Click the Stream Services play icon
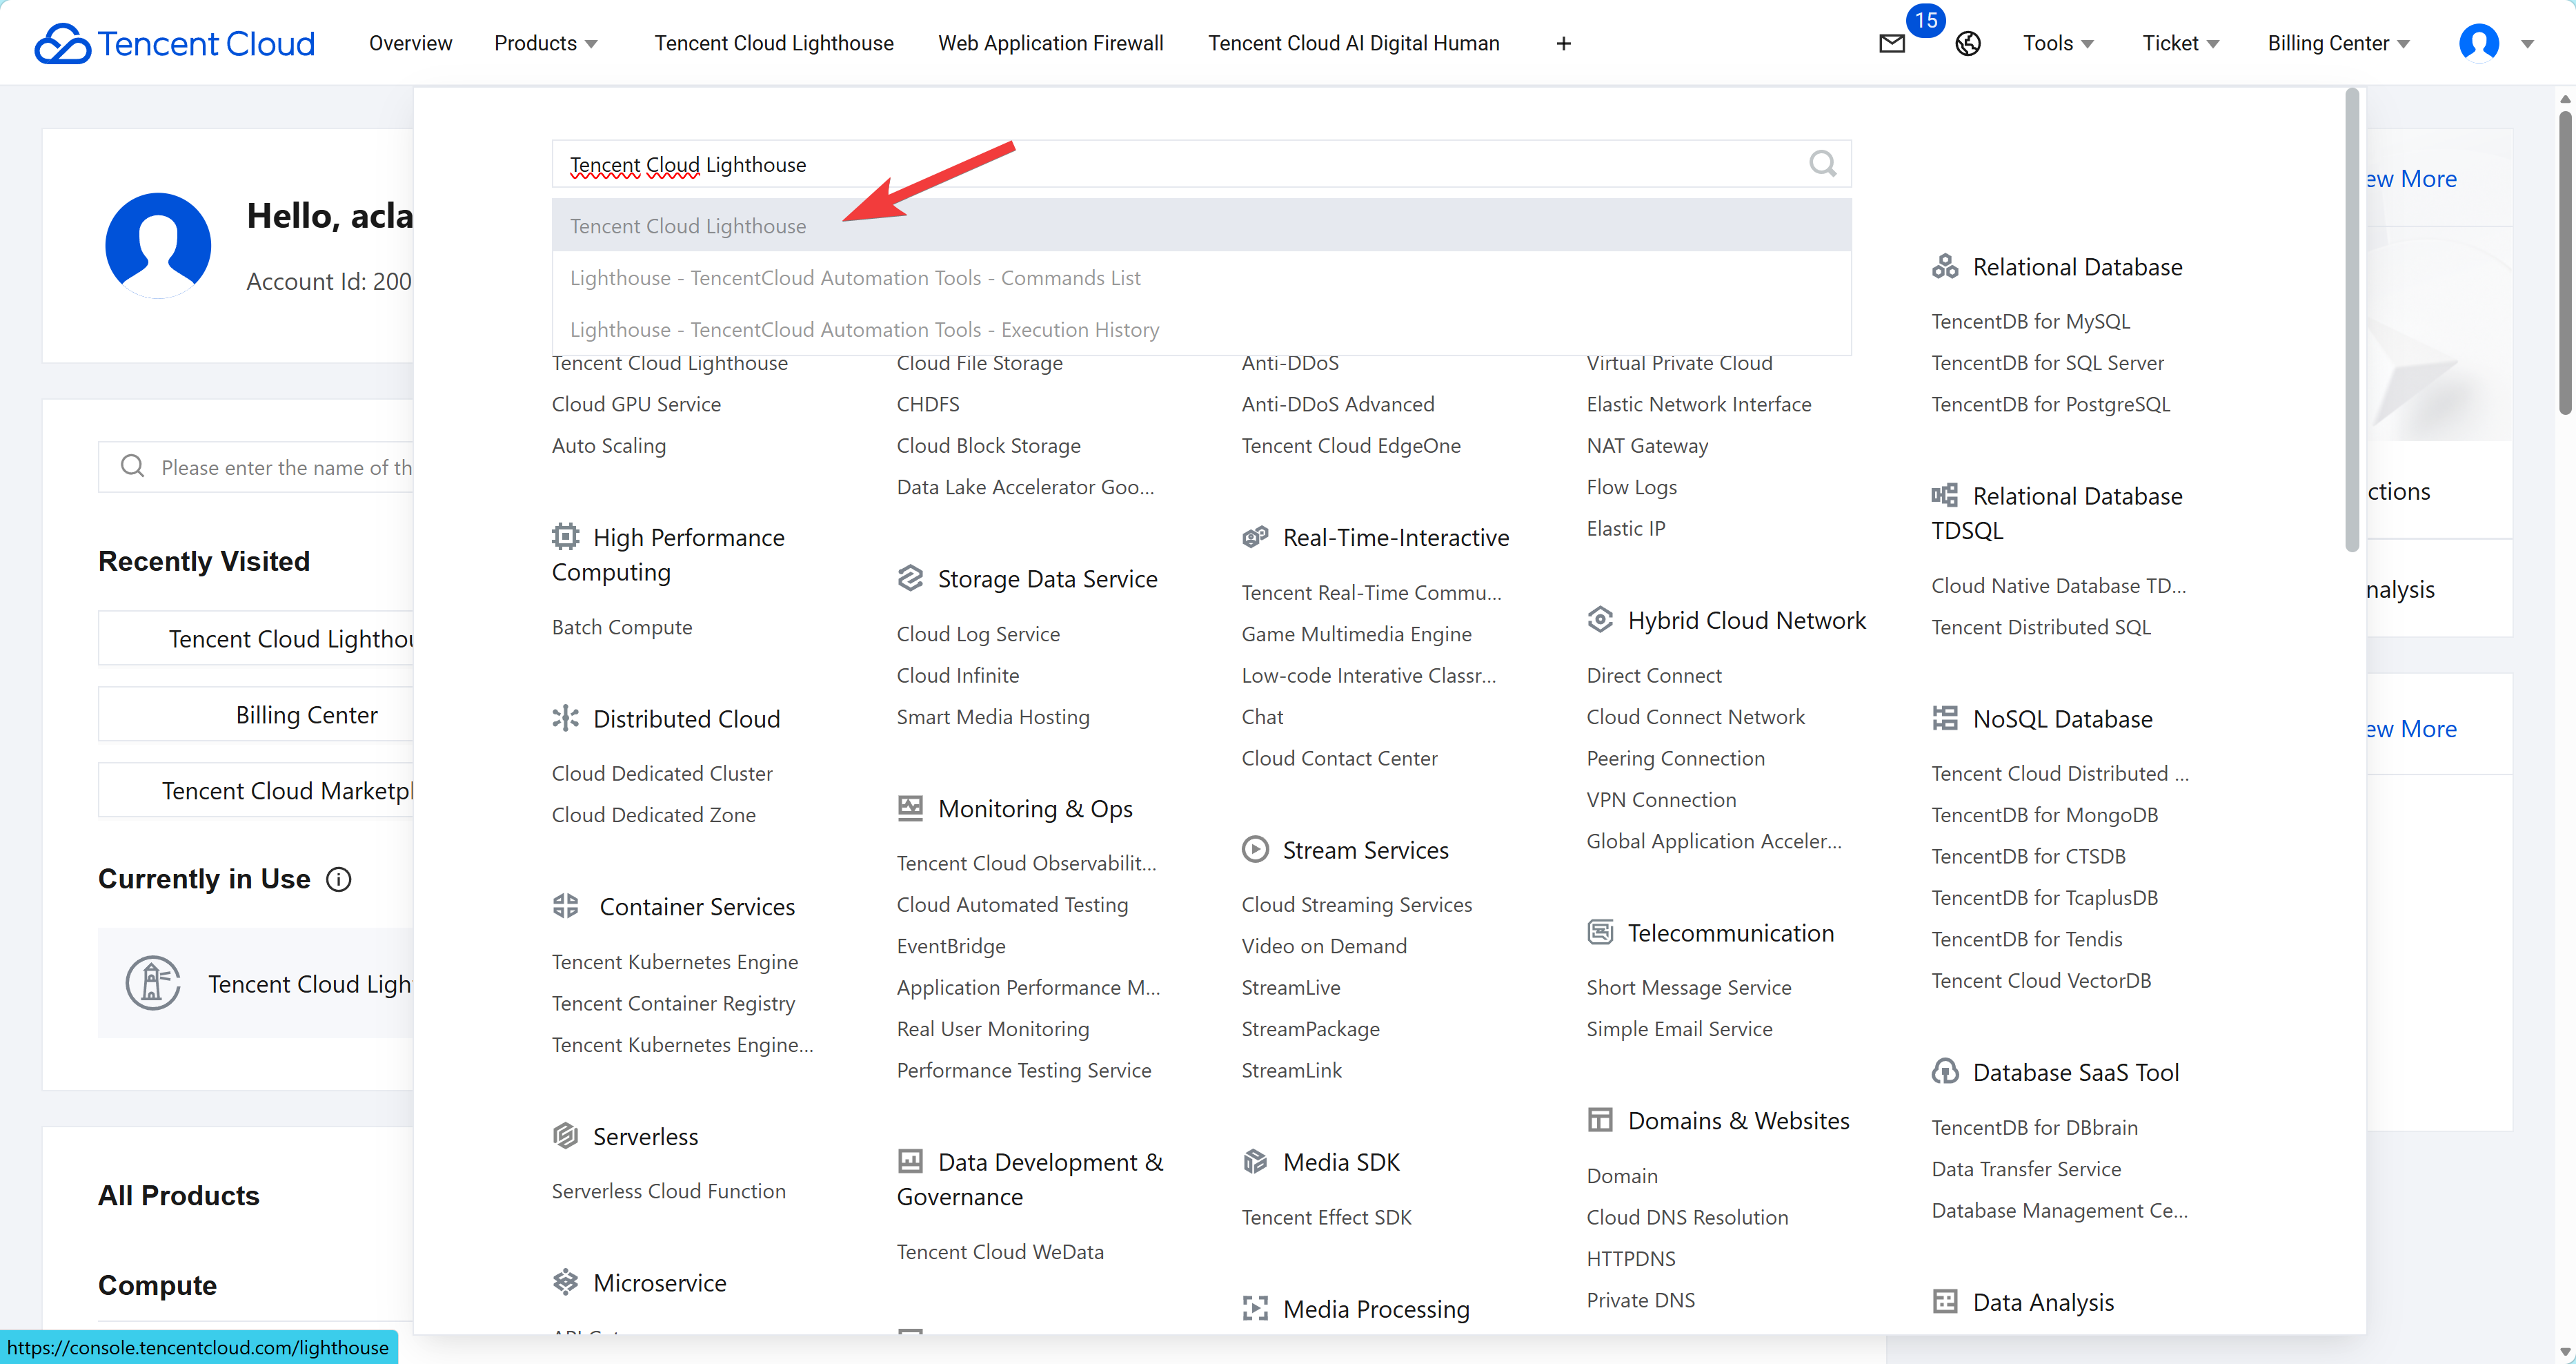 click(1255, 848)
